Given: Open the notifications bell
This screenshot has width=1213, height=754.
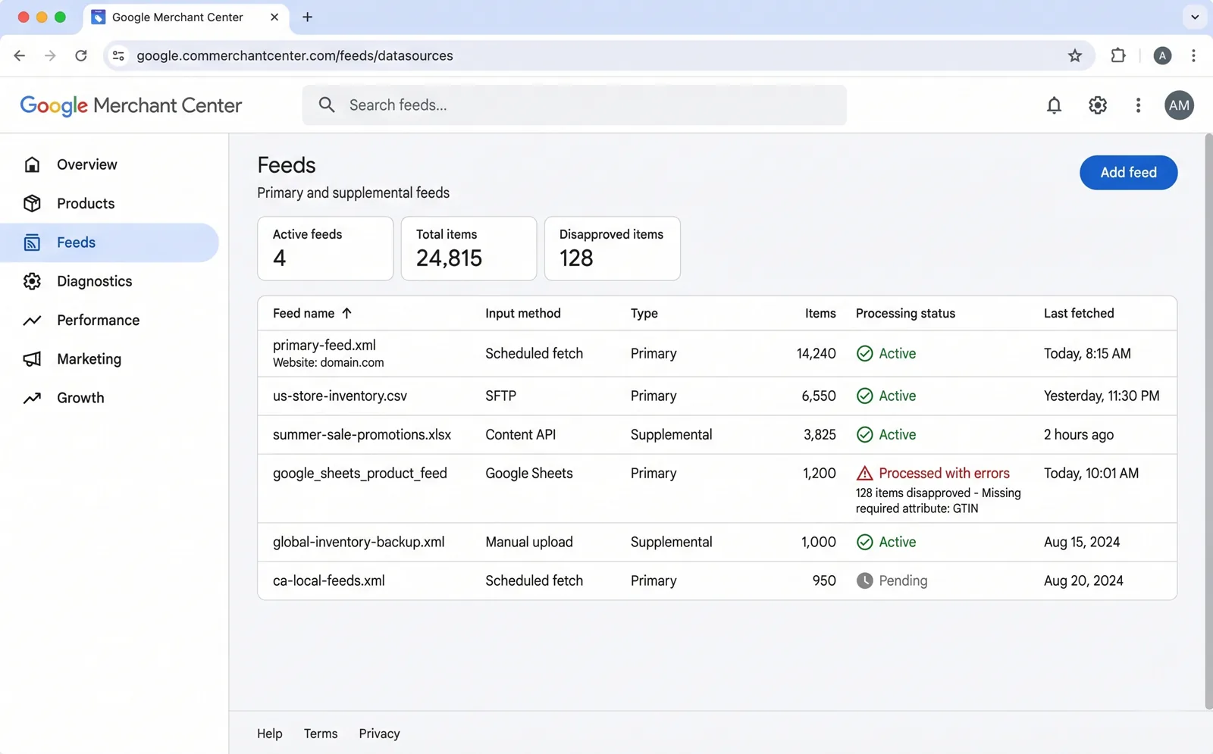Looking at the screenshot, I should [1054, 105].
